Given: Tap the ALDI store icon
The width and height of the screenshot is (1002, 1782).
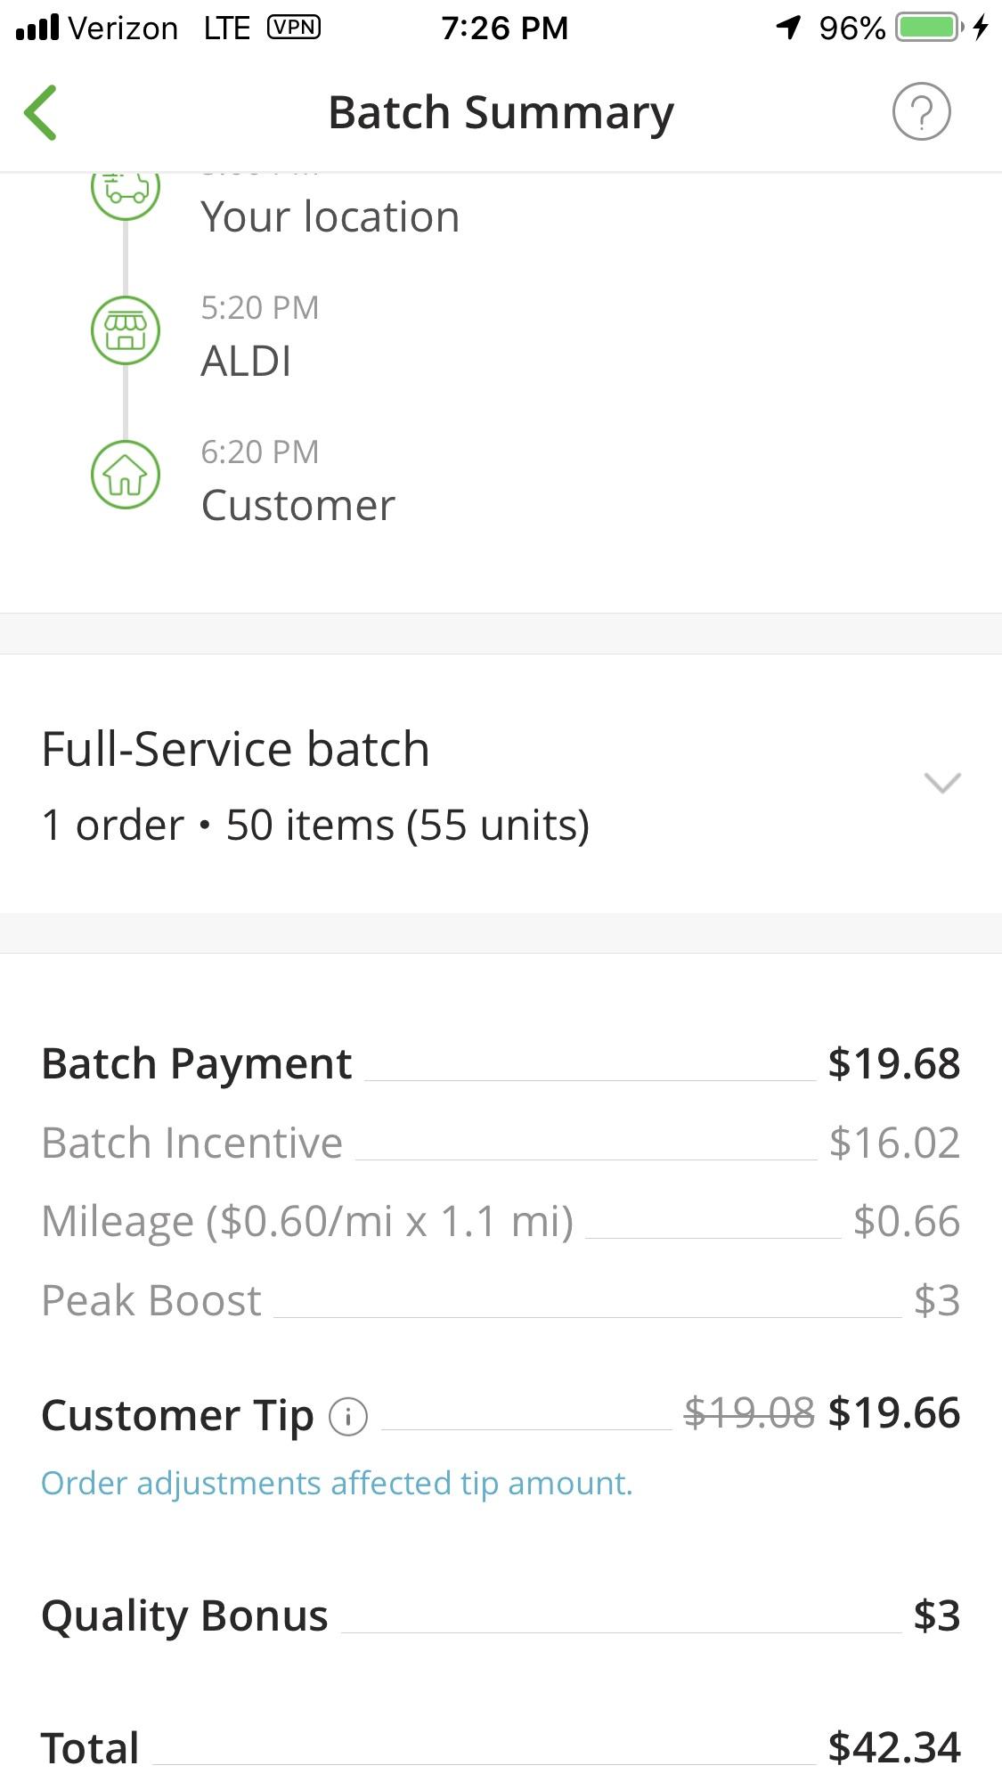Looking at the screenshot, I should pyautogui.click(x=126, y=330).
